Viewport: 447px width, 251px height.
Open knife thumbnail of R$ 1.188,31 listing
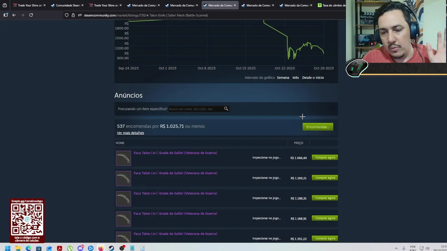pos(123,199)
